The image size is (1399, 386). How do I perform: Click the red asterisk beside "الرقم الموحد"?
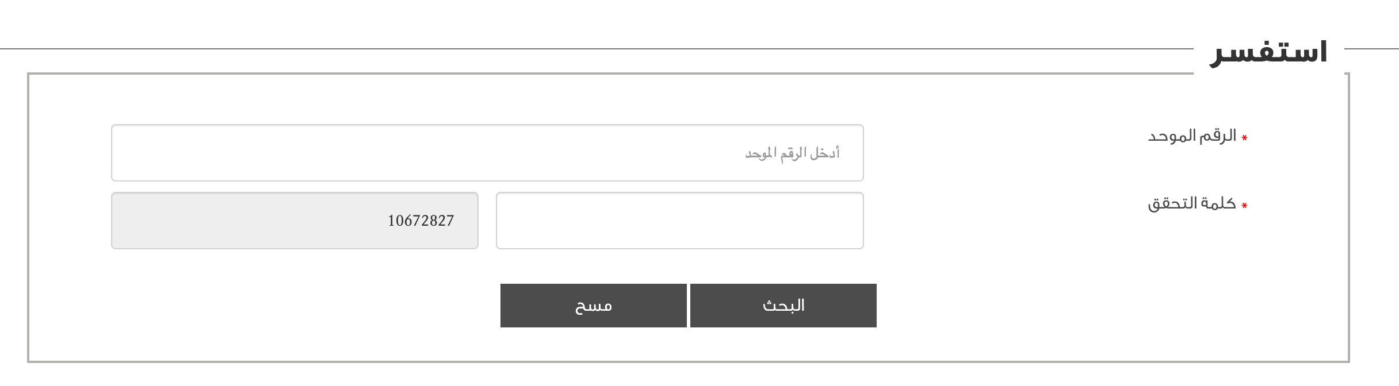[x=1244, y=138]
